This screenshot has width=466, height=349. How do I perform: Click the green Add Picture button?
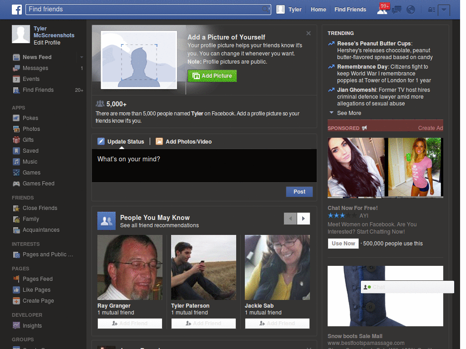(212, 76)
